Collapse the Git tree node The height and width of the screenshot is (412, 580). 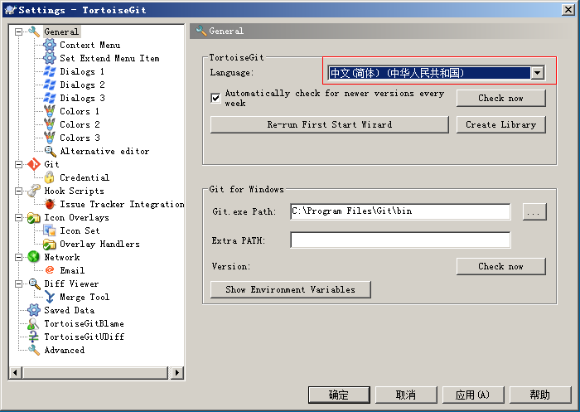tap(18, 164)
